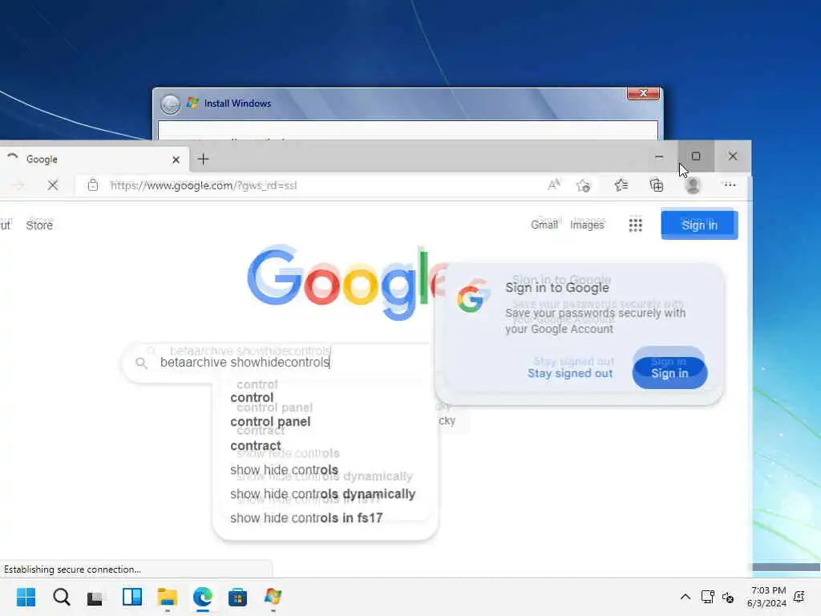Click back button in Install Windows dialog
Image resolution: width=821 pixels, height=616 pixels.
pos(170,103)
